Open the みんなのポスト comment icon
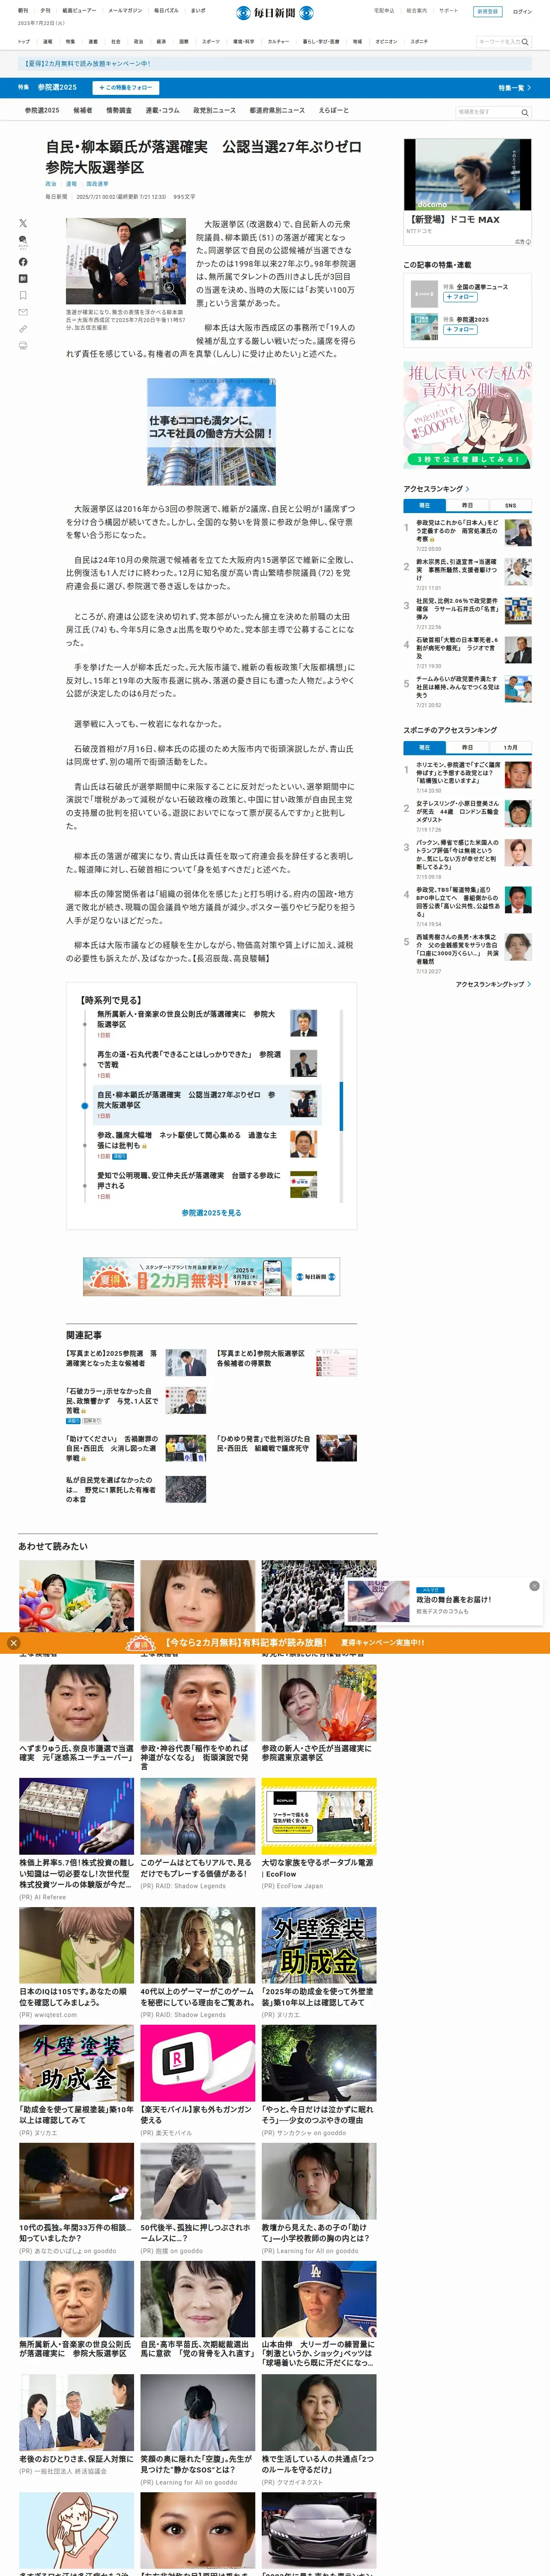 (x=23, y=242)
